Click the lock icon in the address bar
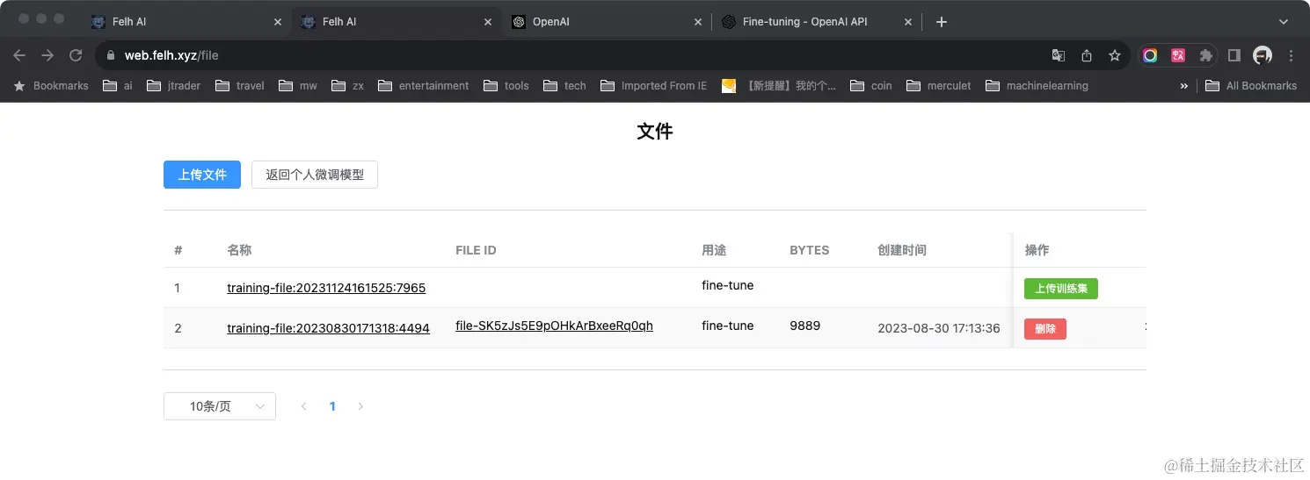Screen dimensions: 1310x480 click(x=110, y=55)
